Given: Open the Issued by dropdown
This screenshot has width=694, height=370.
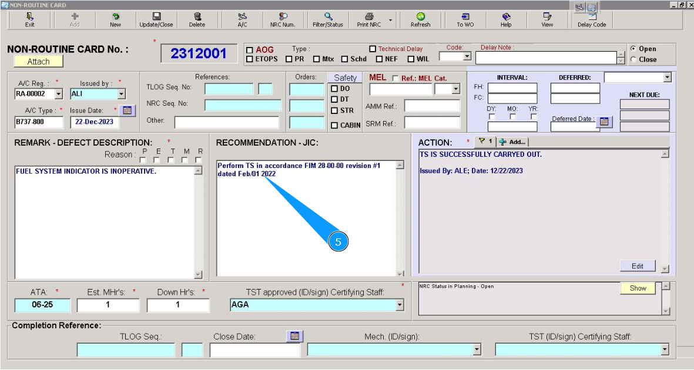Looking at the screenshot, I should 121,94.
